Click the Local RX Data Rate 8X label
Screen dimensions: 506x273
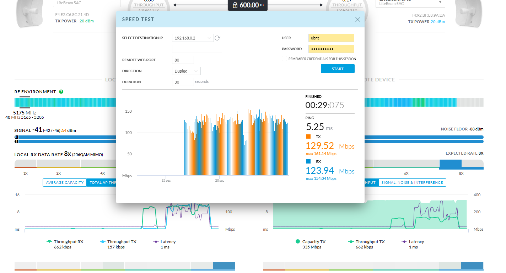pyautogui.click(x=59, y=154)
